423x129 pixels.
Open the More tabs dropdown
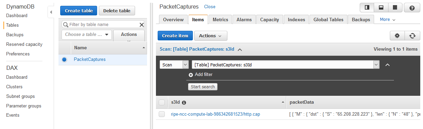(387, 20)
